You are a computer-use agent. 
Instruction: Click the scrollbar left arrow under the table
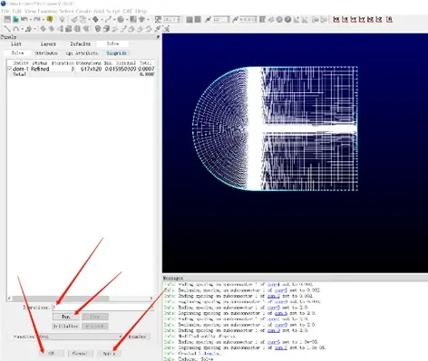coord(9,299)
